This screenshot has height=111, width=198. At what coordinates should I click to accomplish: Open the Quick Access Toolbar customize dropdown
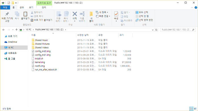(16, 3)
